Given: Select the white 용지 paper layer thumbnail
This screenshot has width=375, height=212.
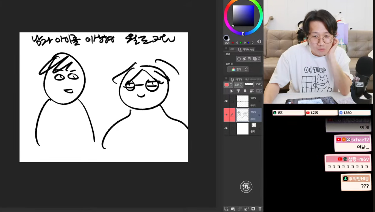Looking at the screenshot, I should (x=242, y=128).
